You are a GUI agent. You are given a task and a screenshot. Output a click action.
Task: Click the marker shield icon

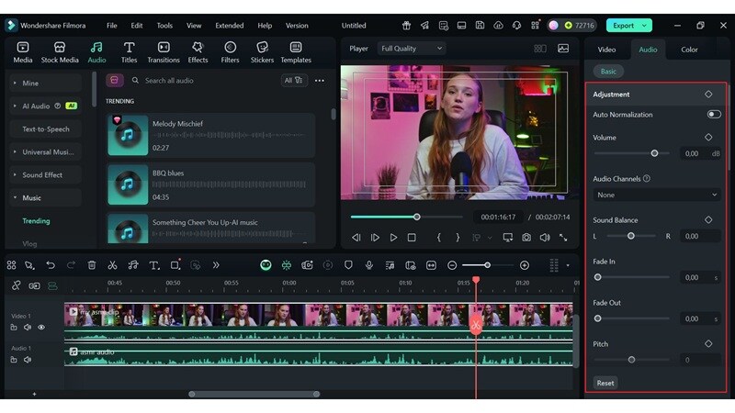coord(348,265)
